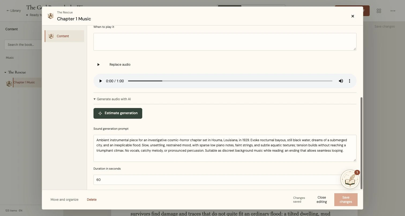This screenshot has height=216, width=405.
Task: Click Close editing
Action: click(322, 200)
